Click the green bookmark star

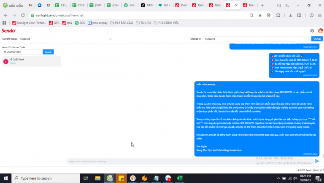coord(260,15)
